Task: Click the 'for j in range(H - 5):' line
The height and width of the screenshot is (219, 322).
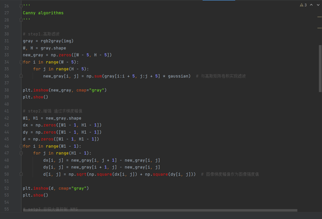Action: 61,69
